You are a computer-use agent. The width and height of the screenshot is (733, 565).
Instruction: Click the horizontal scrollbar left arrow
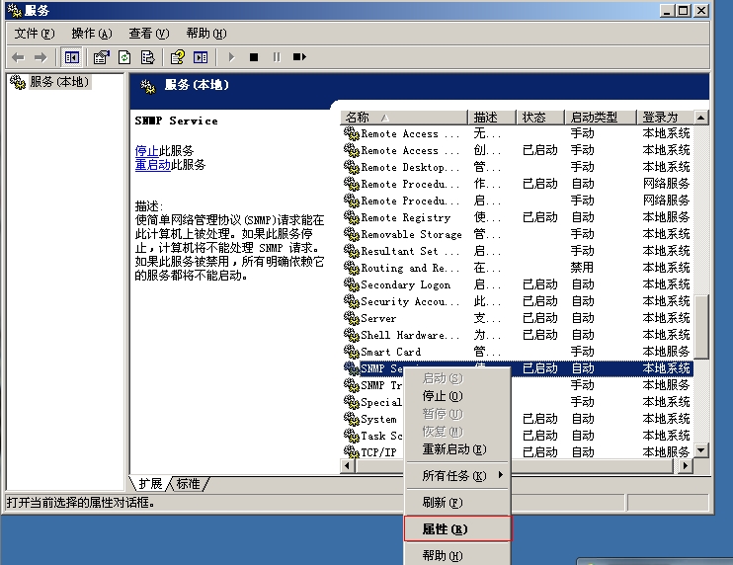[x=347, y=466]
